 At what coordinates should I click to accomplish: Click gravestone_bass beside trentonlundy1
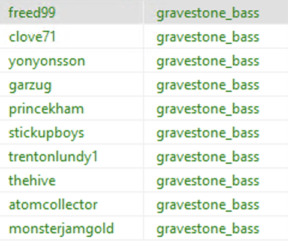208,158
